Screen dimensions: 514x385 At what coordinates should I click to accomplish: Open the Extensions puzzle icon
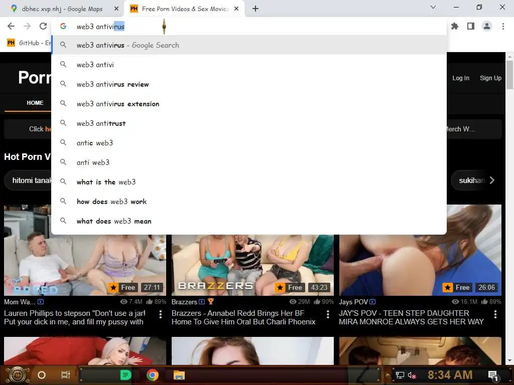(x=455, y=26)
